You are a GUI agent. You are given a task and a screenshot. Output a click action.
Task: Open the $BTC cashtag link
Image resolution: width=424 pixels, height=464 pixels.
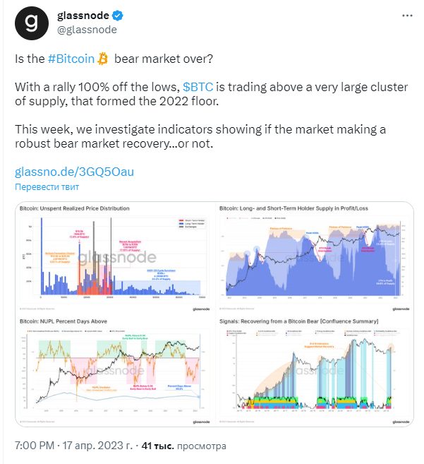coord(198,87)
